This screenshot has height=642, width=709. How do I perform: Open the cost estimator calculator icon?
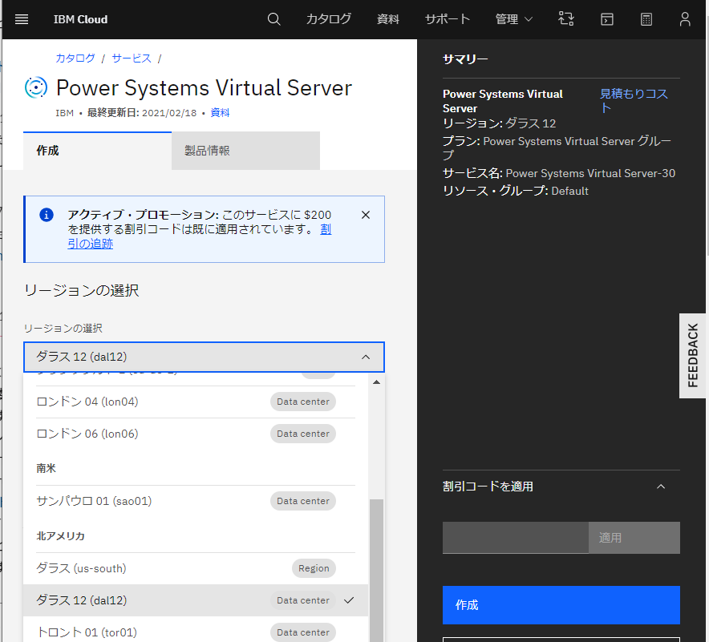[x=646, y=18]
